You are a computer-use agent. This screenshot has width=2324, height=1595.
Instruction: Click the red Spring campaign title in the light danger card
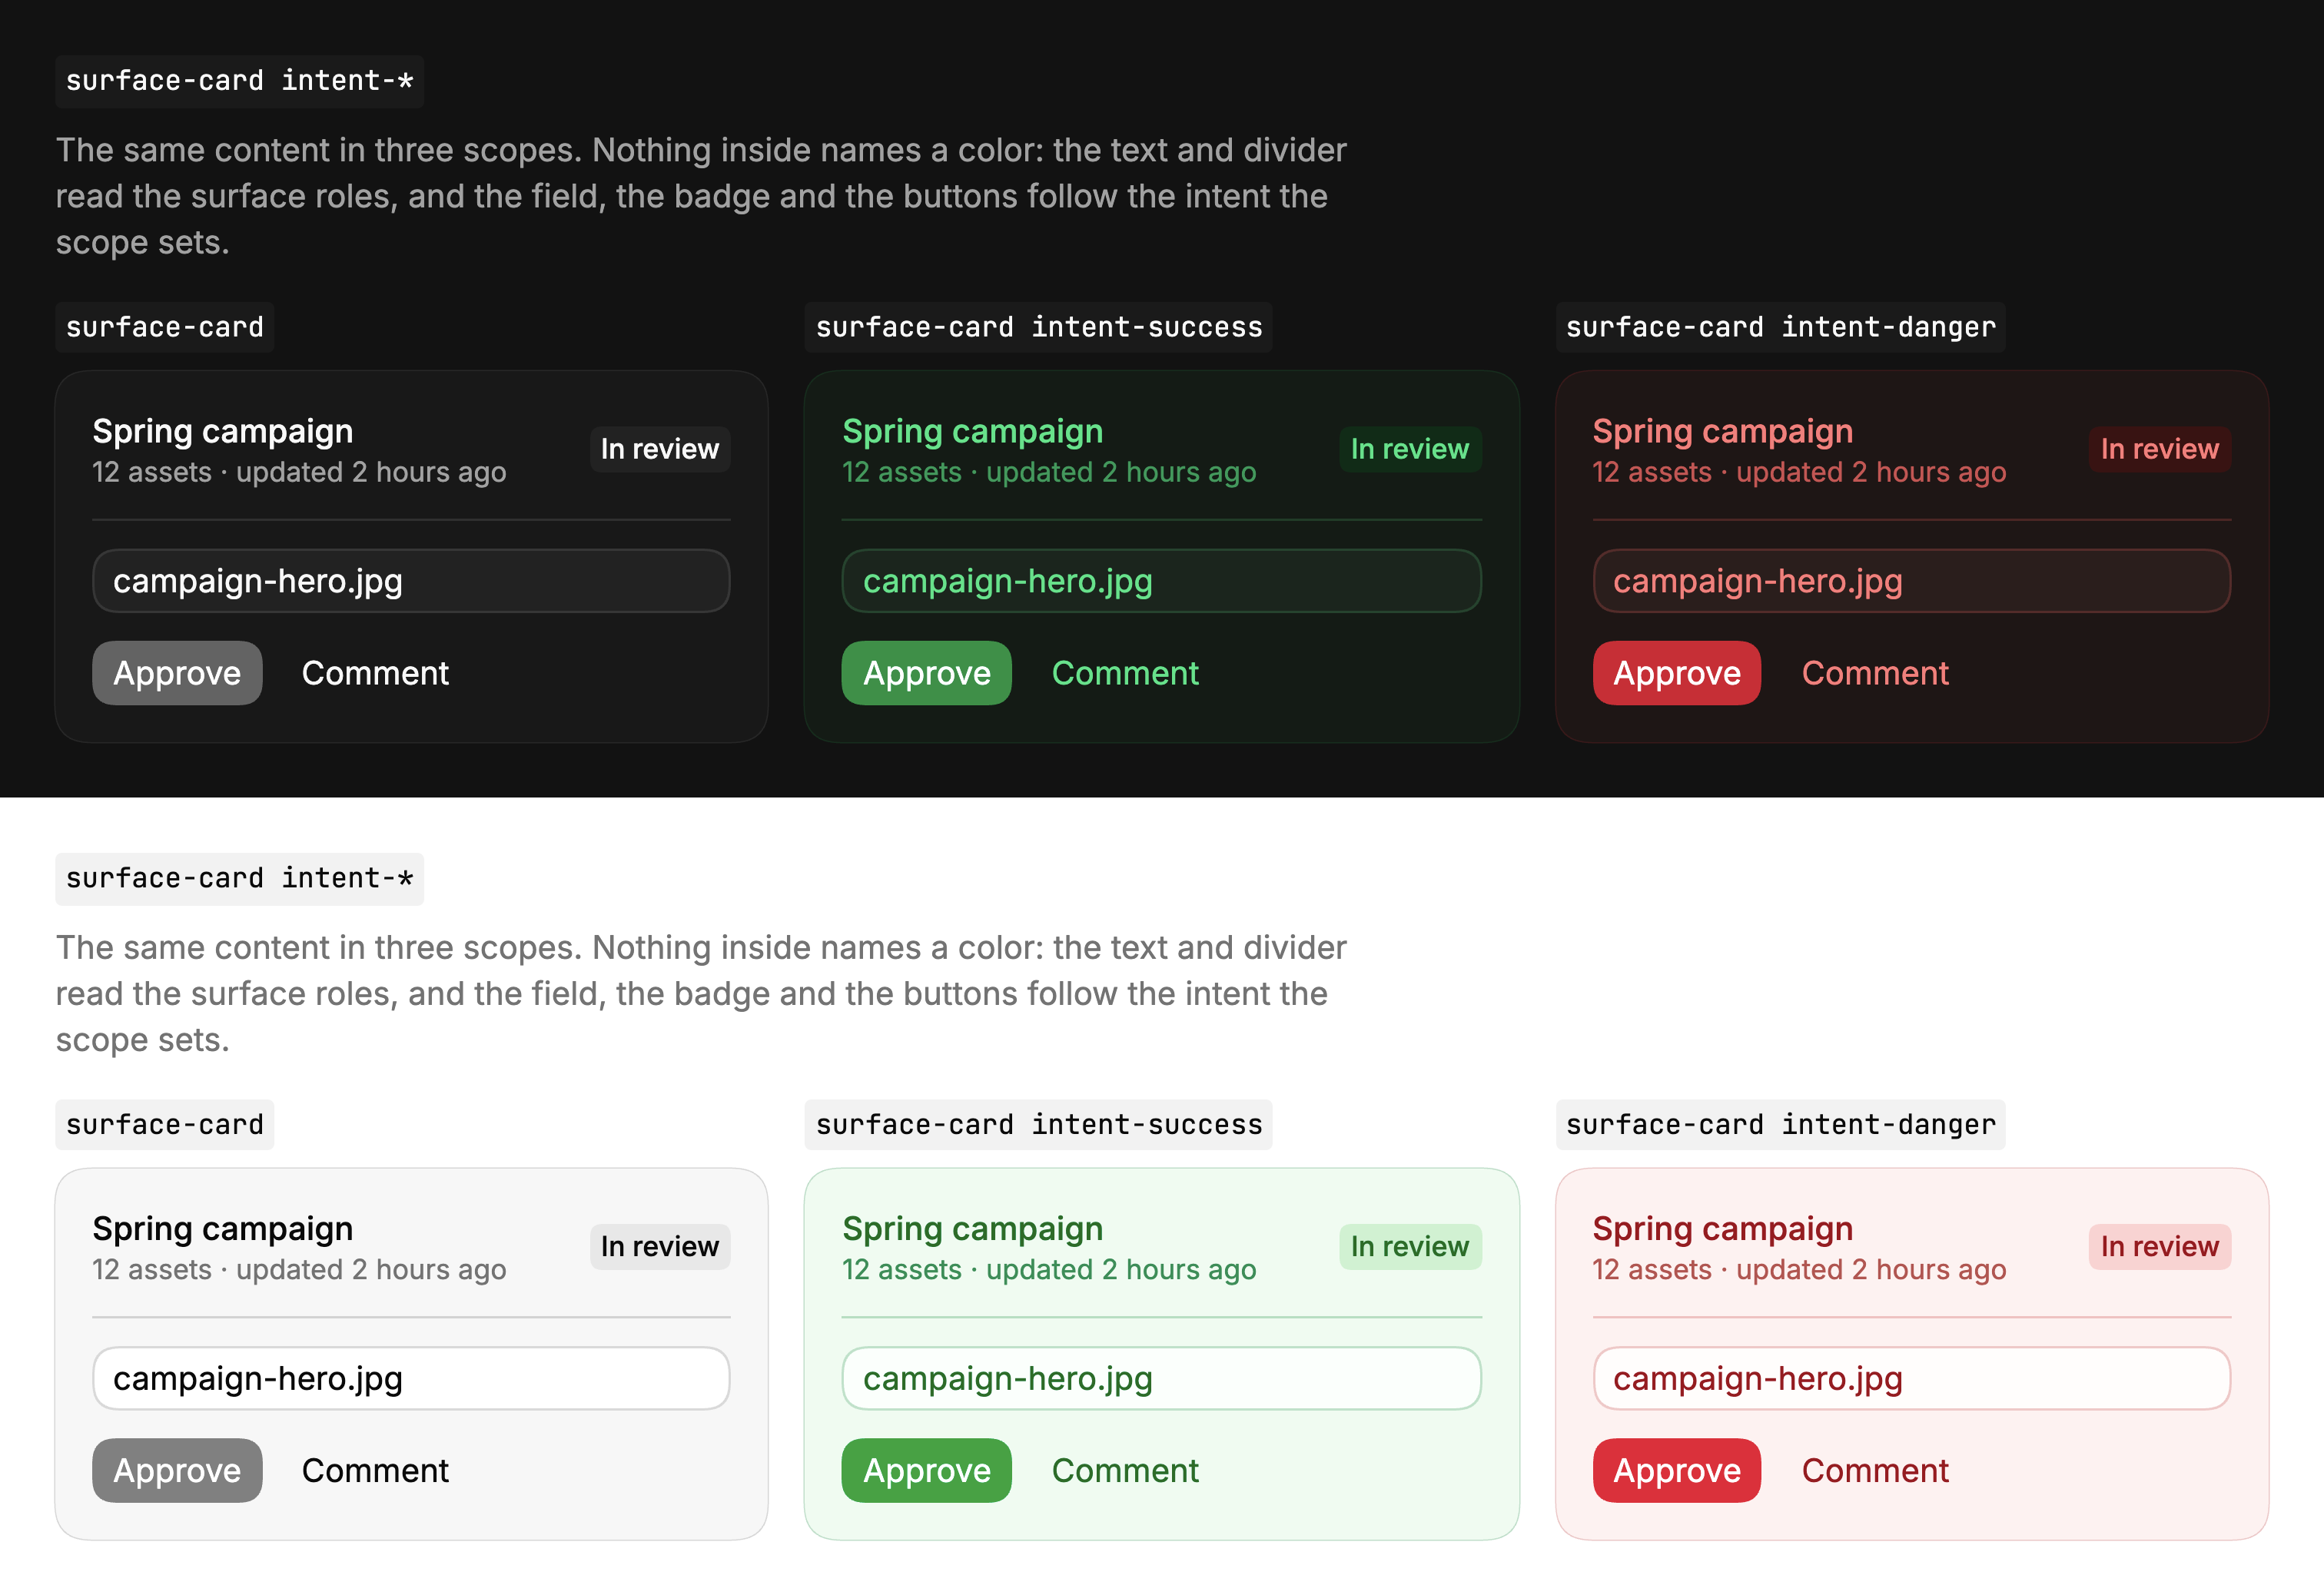click(1723, 1228)
